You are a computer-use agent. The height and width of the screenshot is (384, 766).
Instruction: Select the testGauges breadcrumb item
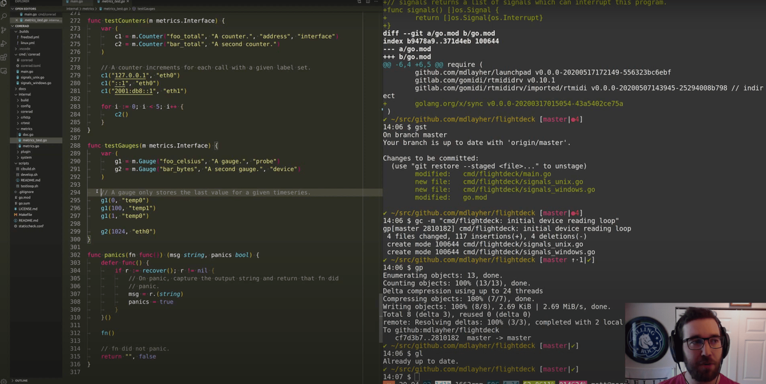tap(146, 9)
